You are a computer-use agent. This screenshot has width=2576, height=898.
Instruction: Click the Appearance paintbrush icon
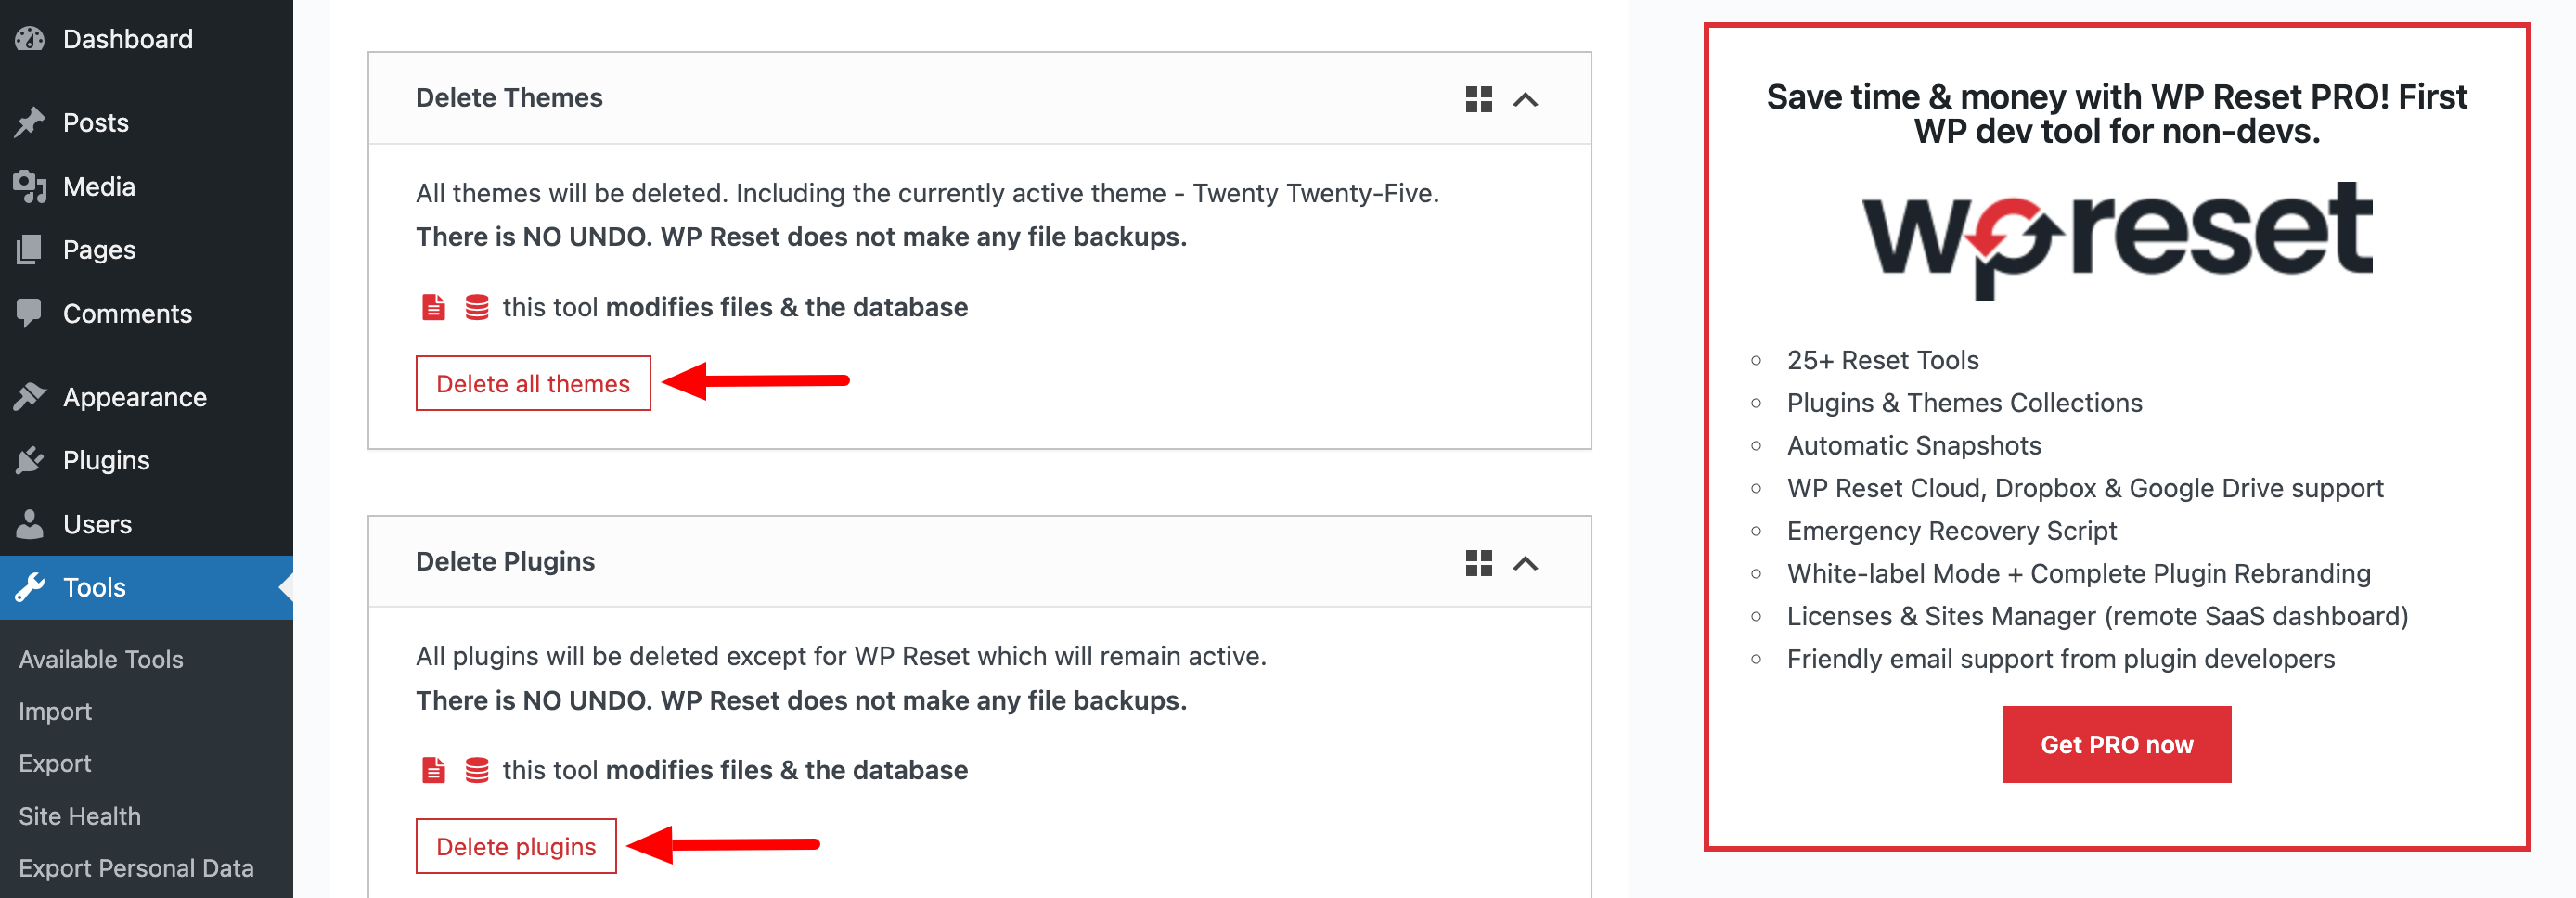(x=30, y=397)
